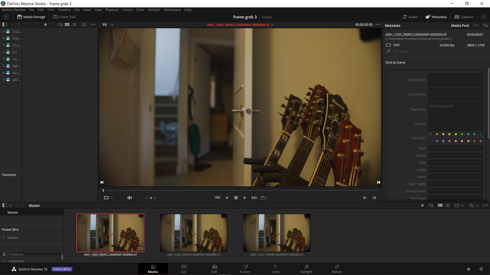The image size is (490, 275).
Task: Switch to the Color page tab
Action: (276, 269)
